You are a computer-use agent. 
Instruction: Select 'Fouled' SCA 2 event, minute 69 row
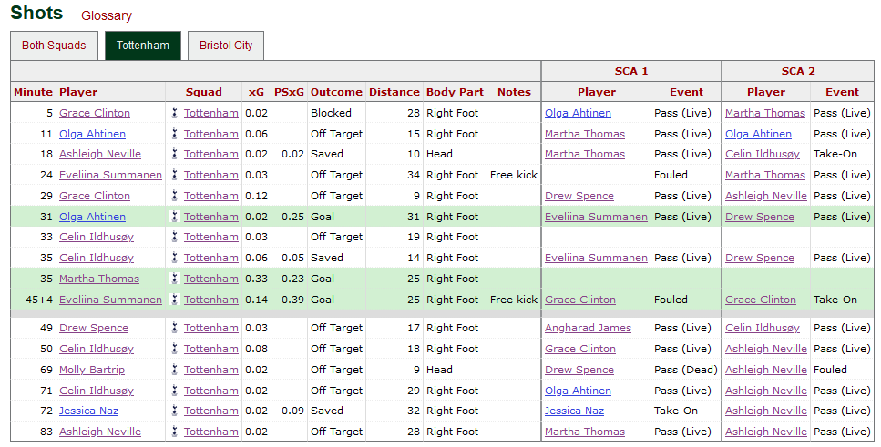pyautogui.click(x=830, y=370)
